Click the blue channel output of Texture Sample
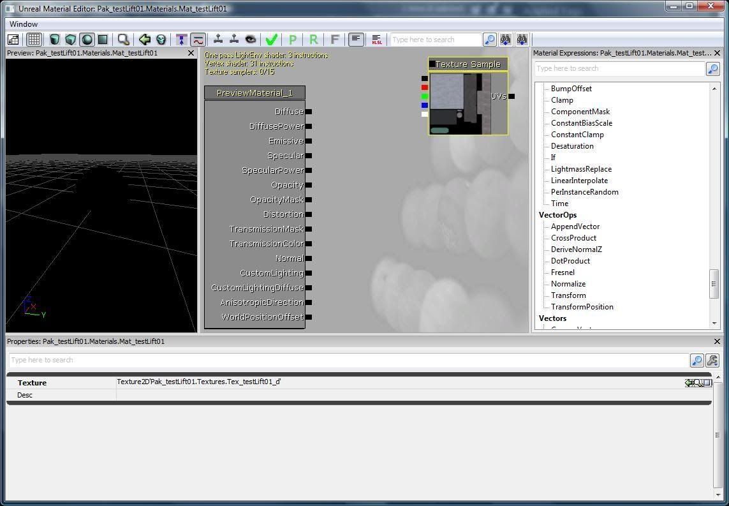 pyautogui.click(x=425, y=105)
